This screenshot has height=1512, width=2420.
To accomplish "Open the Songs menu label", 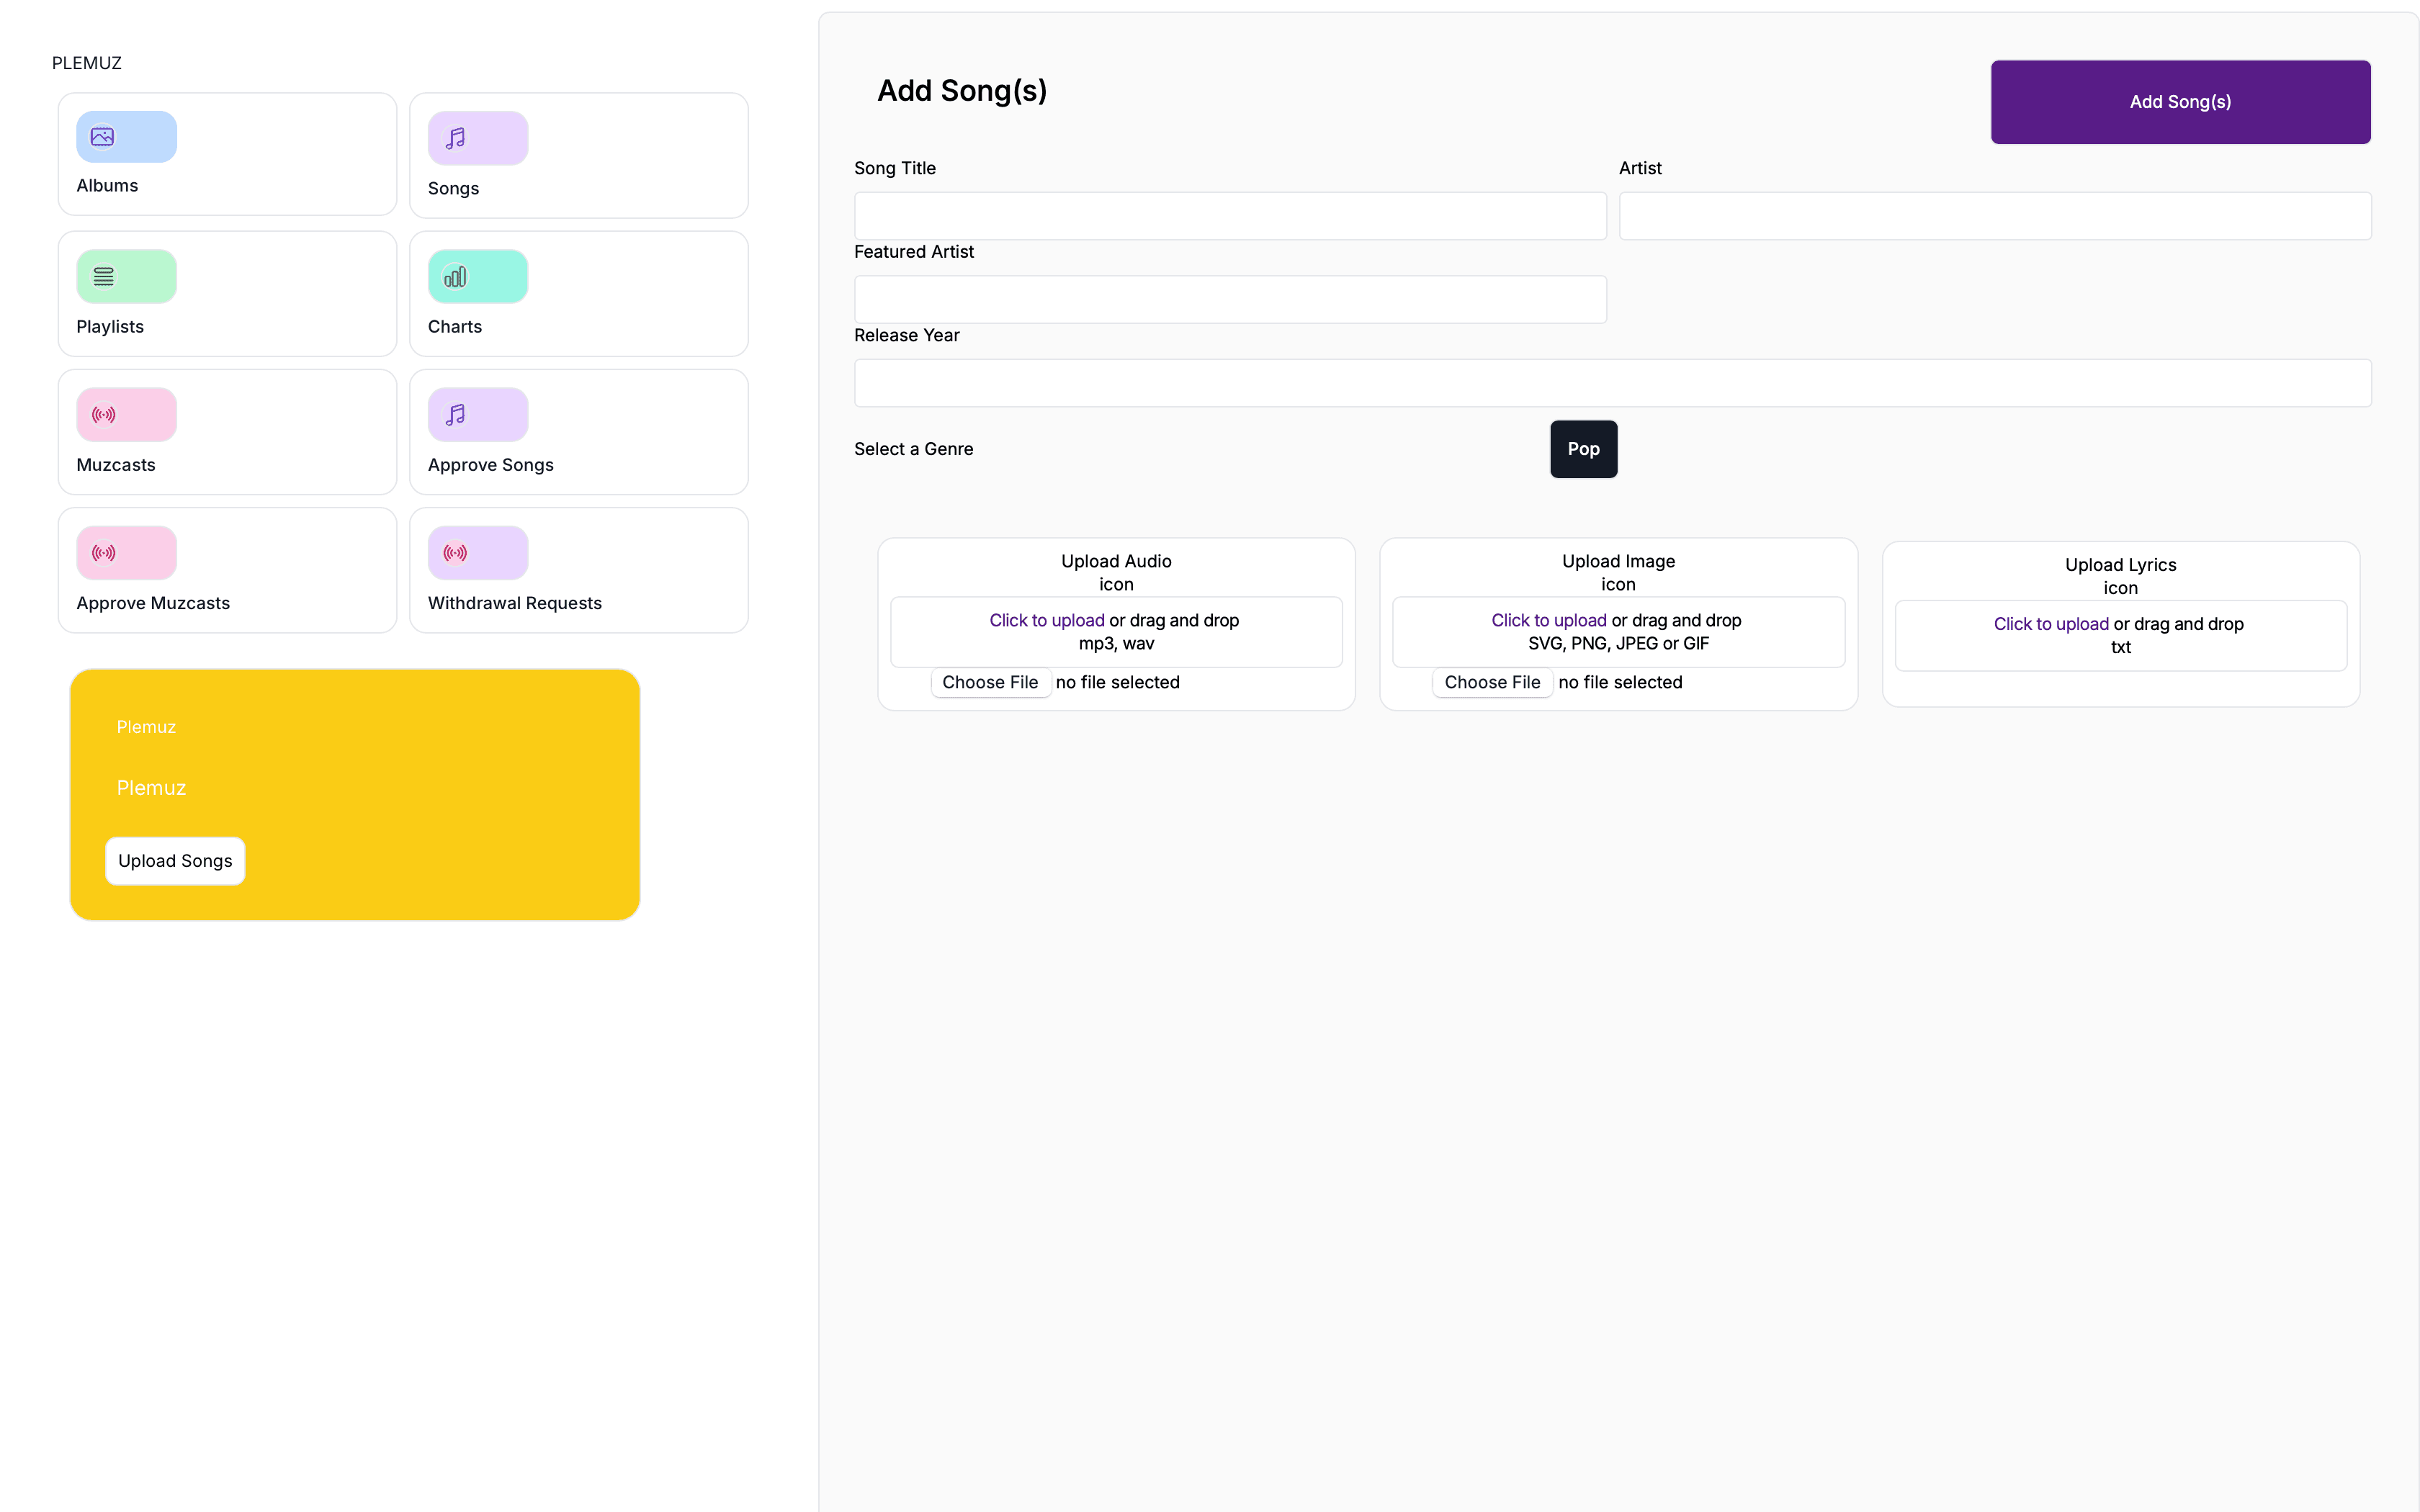I will point(453,189).
